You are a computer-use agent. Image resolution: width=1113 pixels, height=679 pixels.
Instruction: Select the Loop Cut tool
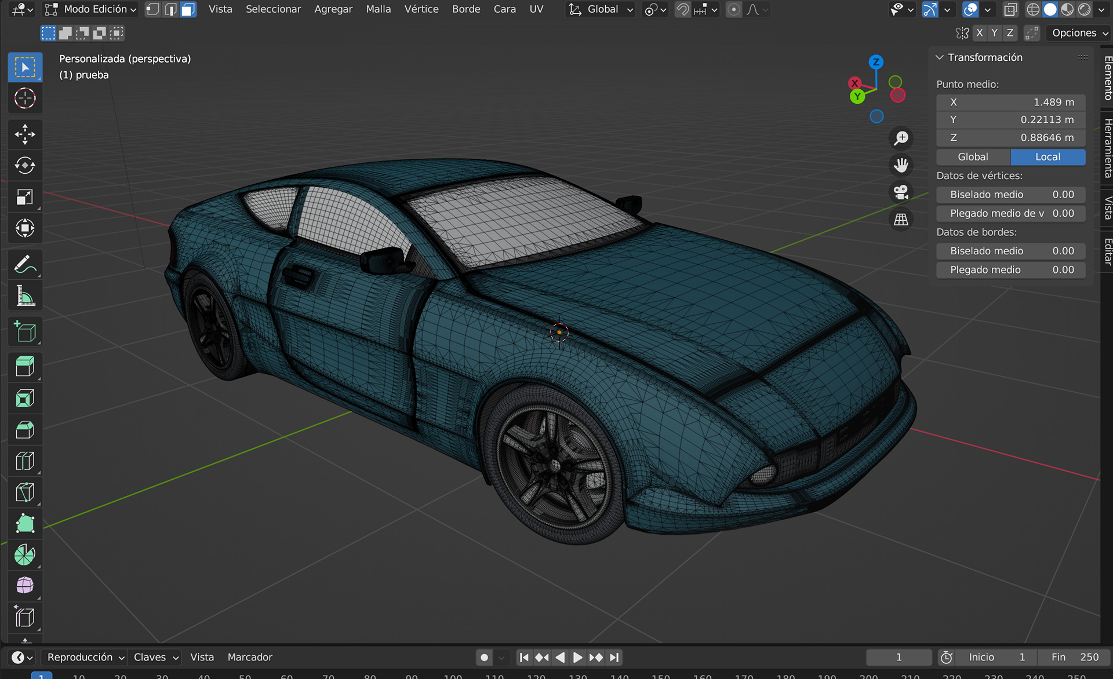(25, 461)
